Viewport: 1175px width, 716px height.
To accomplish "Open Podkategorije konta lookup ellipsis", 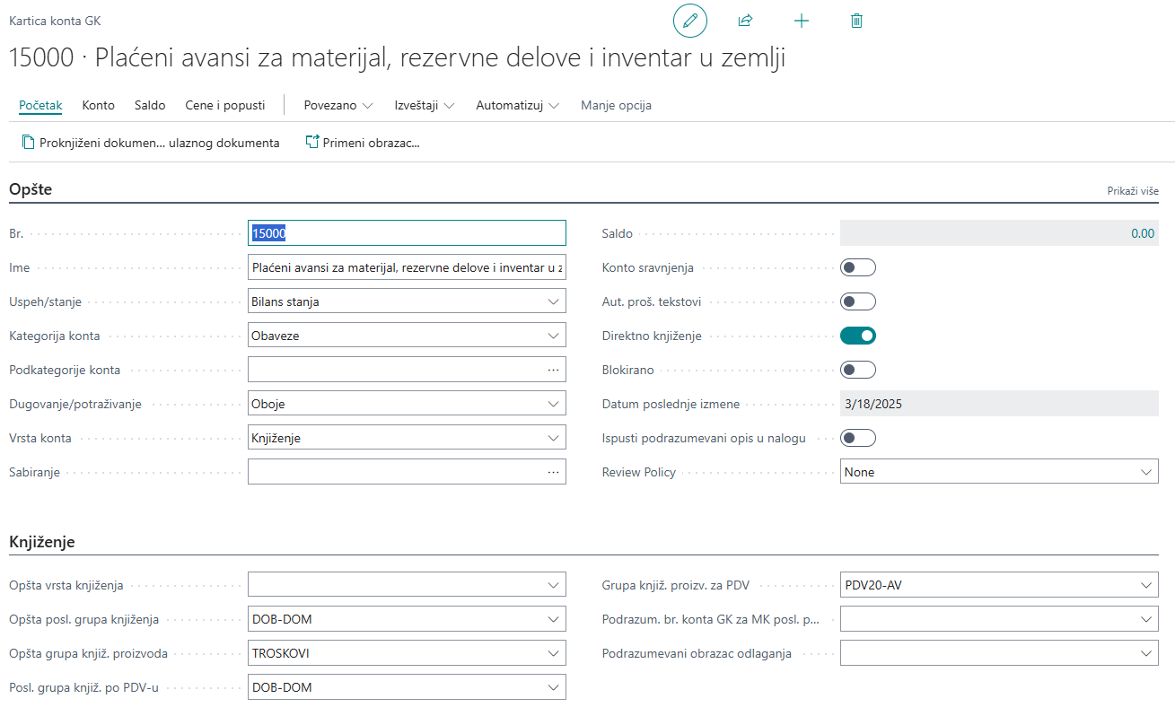I will (x=553, y=370).
